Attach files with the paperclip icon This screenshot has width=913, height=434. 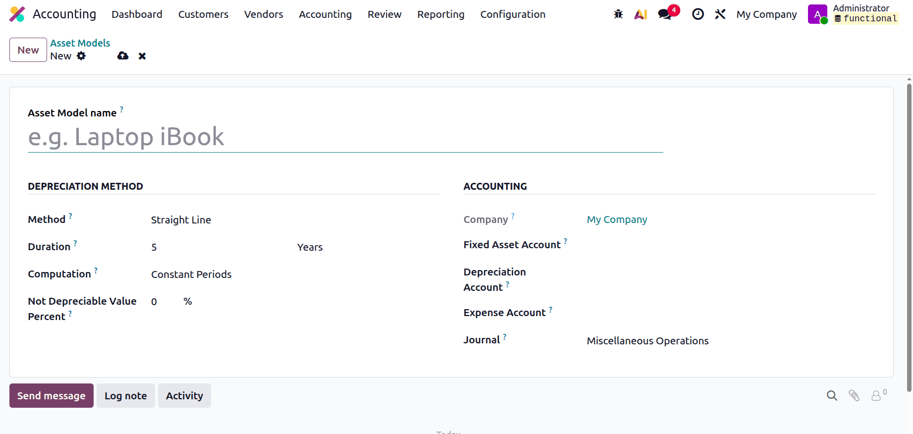point(854,395)
